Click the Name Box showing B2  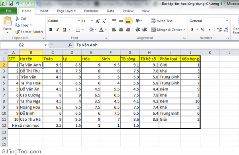[x=22, y=45]
